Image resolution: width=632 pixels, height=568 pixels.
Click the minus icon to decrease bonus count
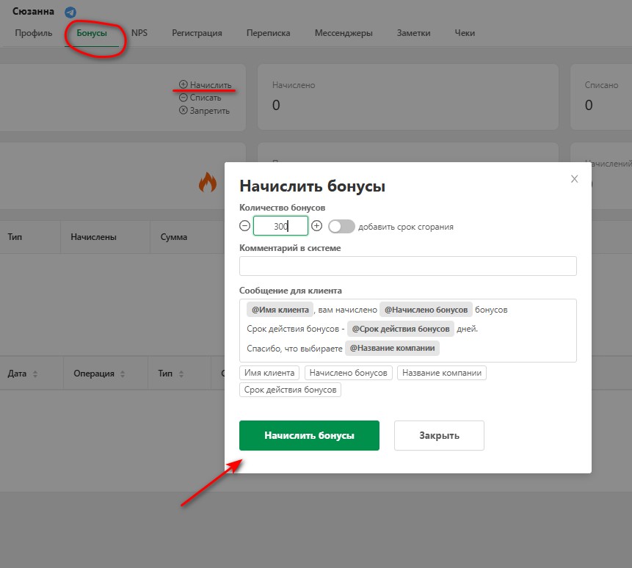pos(244,226)
